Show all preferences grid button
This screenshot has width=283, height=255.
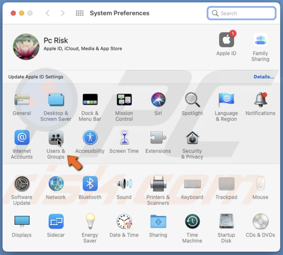(80, 13)
